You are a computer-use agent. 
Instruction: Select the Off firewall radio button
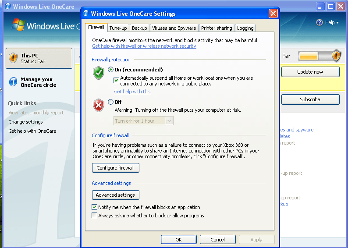[x=110, y=102]
